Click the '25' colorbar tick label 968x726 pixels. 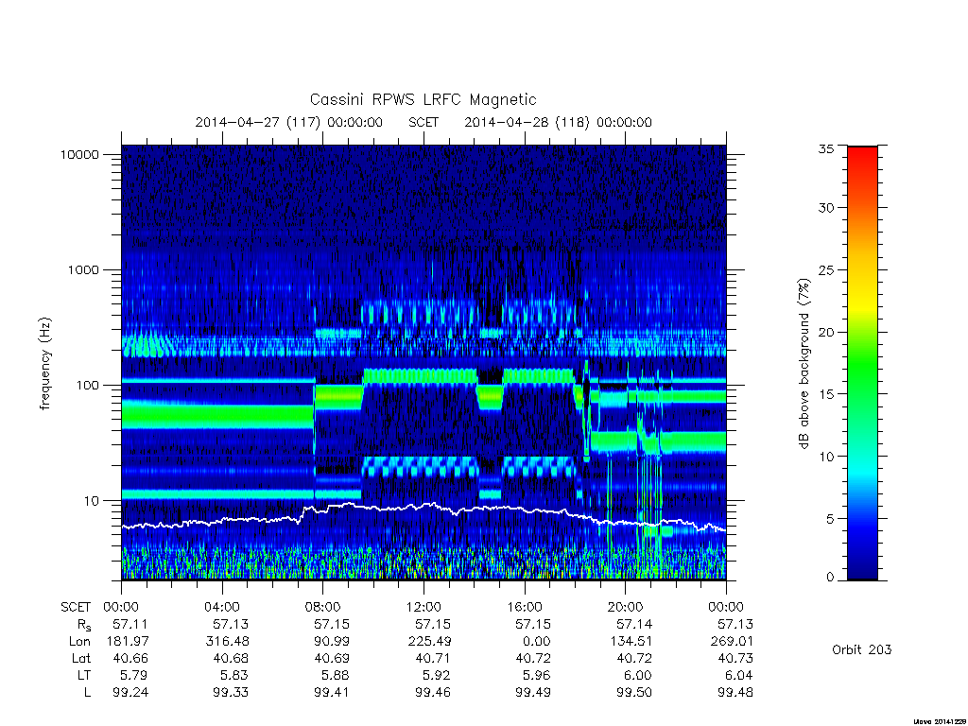[x=826, y=270]
